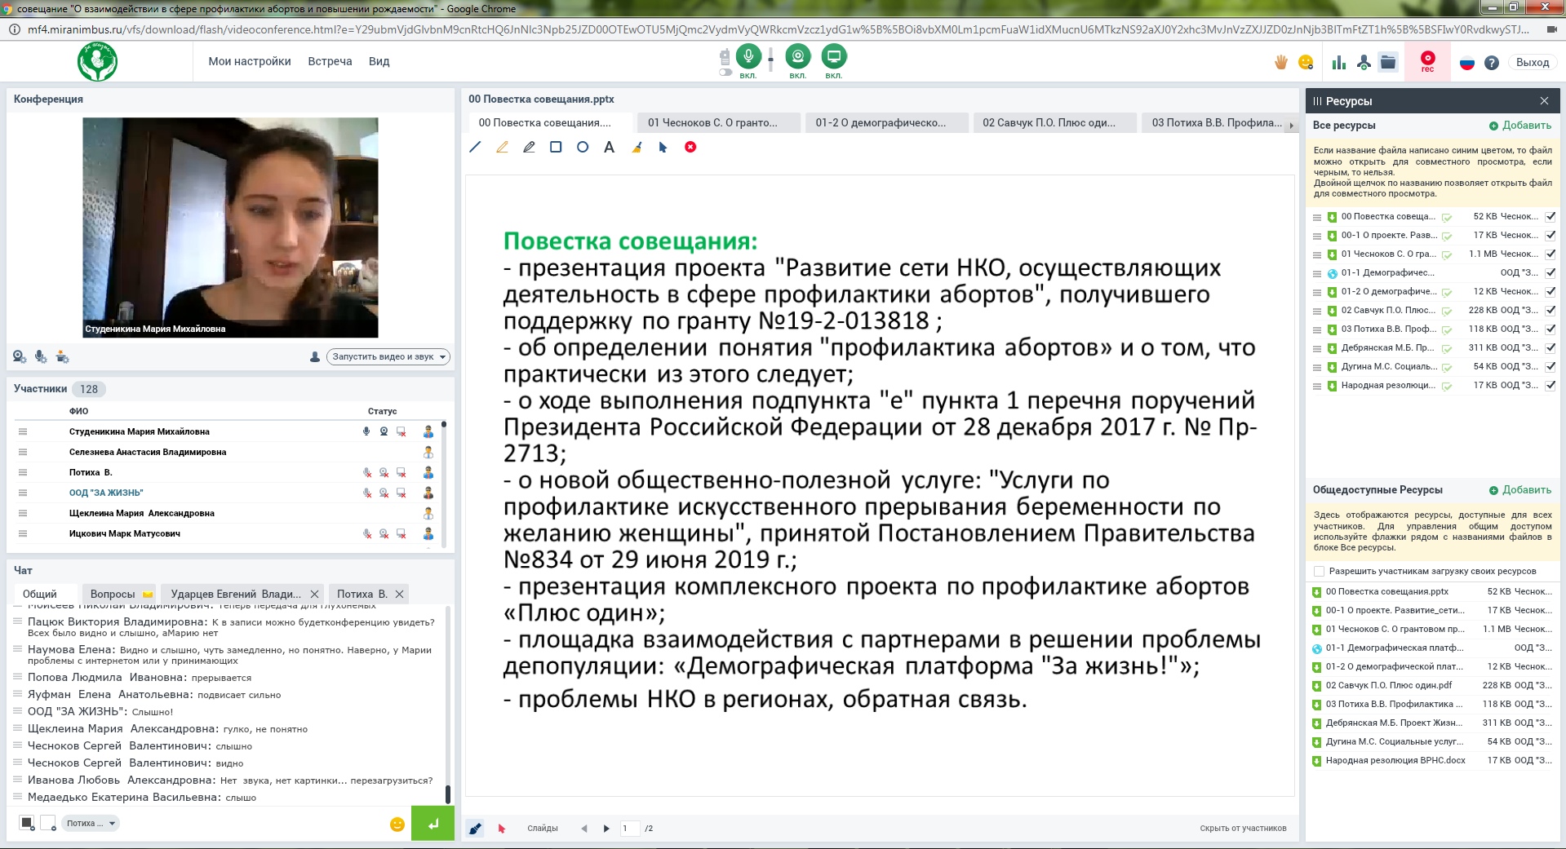Click the slide number input field
Viewport: 1566px width, 849px height.
point(630,829)
